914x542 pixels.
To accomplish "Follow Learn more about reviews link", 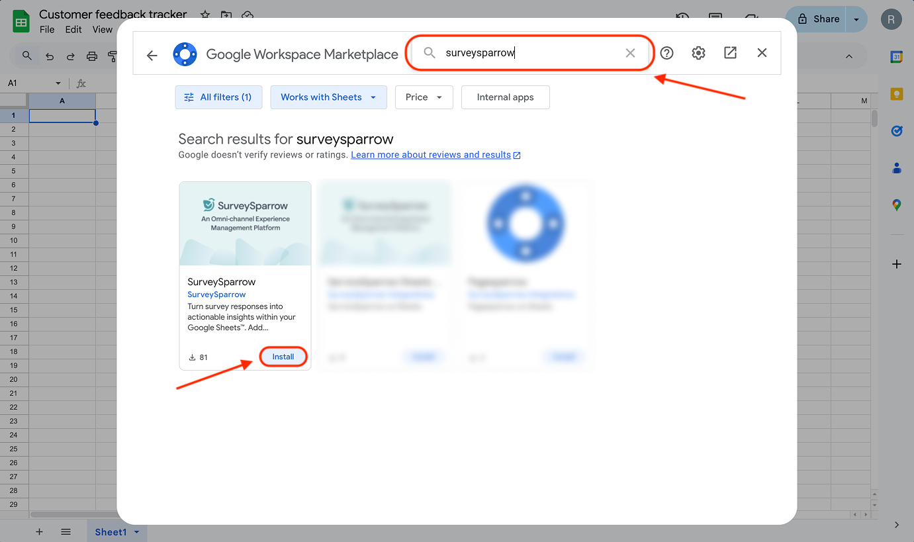I will 431,155.
